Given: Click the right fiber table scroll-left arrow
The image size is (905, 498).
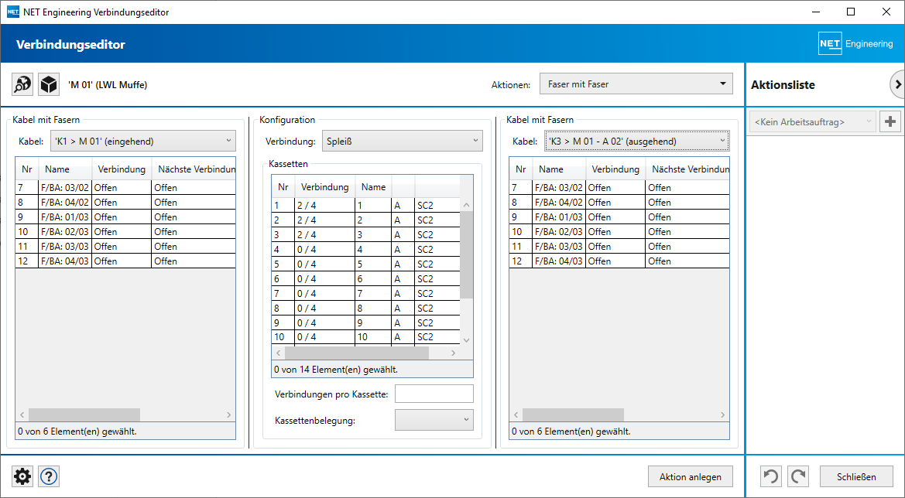Looking at the screenshot, I should click(516, 414).
